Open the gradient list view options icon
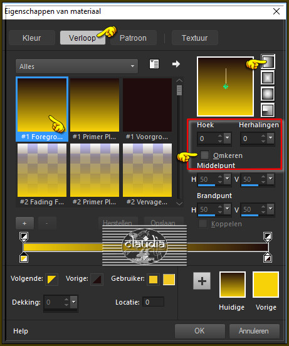Screen dimensions: 289x346 tap(154, 64)
